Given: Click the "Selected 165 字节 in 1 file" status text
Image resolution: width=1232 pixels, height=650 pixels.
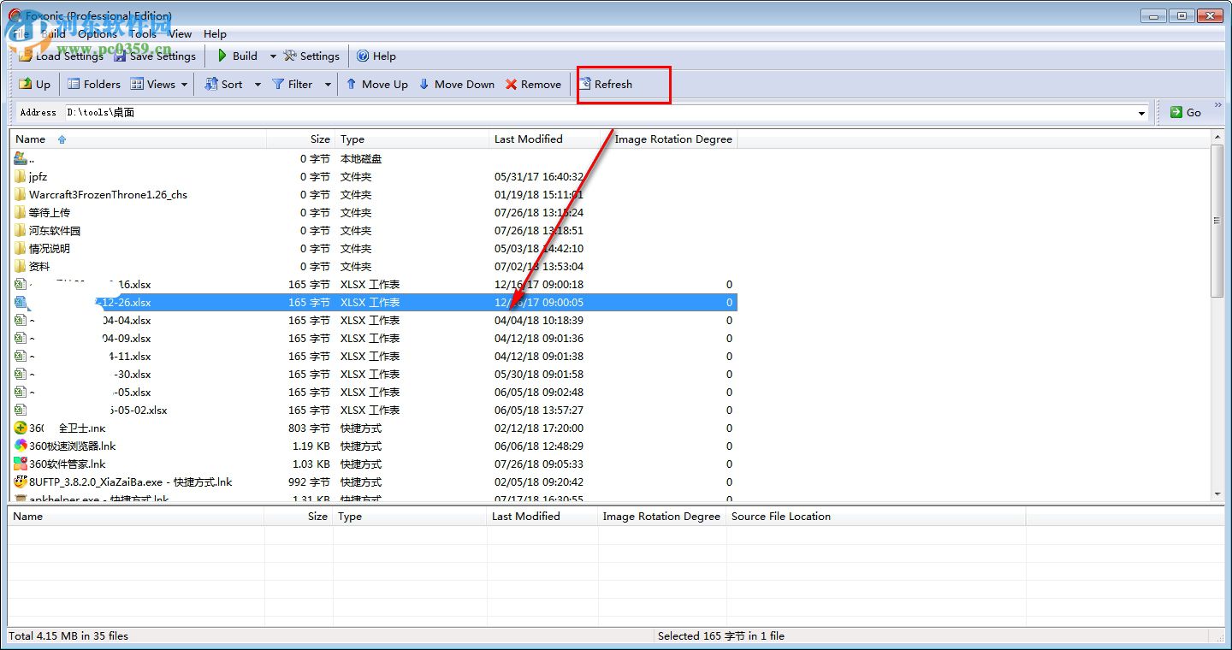Looking at the screenshot, I should pos(721,636).
